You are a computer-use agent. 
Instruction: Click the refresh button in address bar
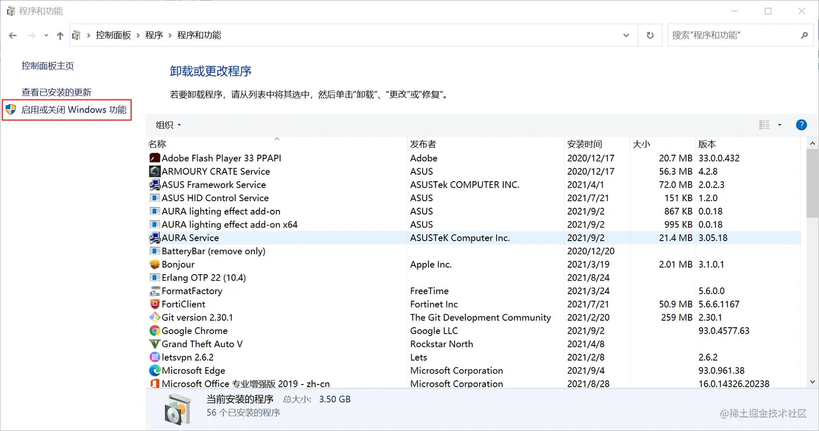coord(650,35)
